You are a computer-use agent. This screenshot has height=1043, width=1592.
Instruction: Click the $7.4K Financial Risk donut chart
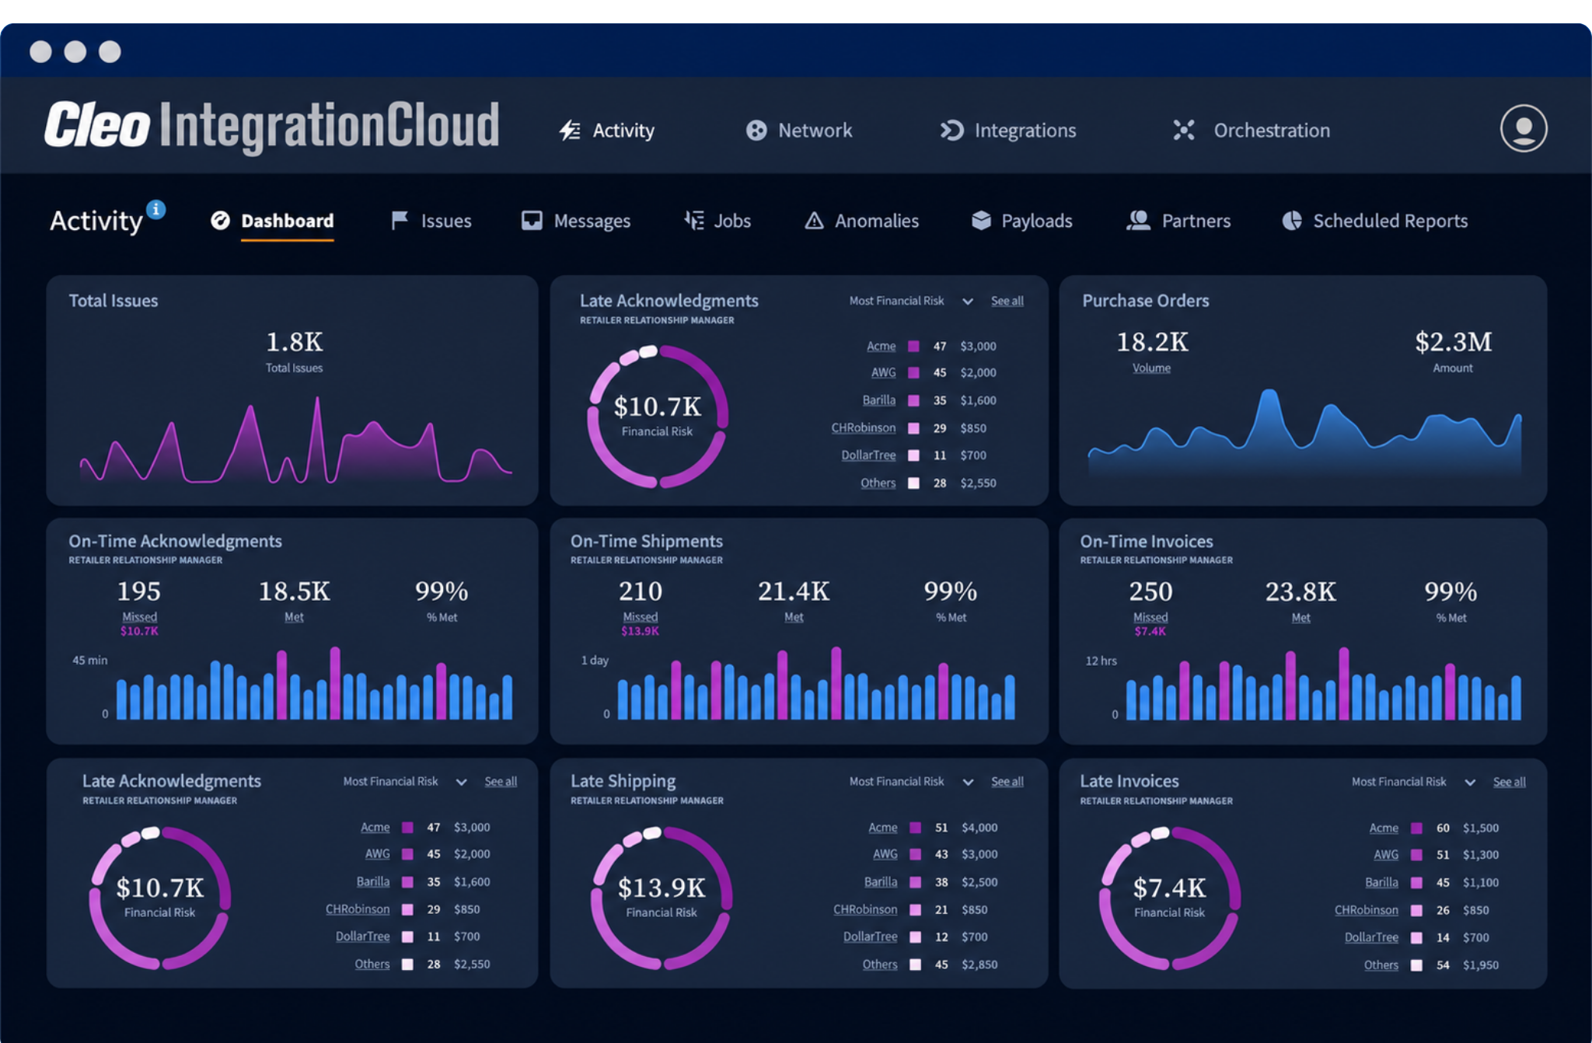coord(1169,898)
